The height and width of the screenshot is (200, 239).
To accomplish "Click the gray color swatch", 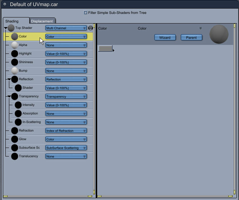I will [x=105, y=48].
